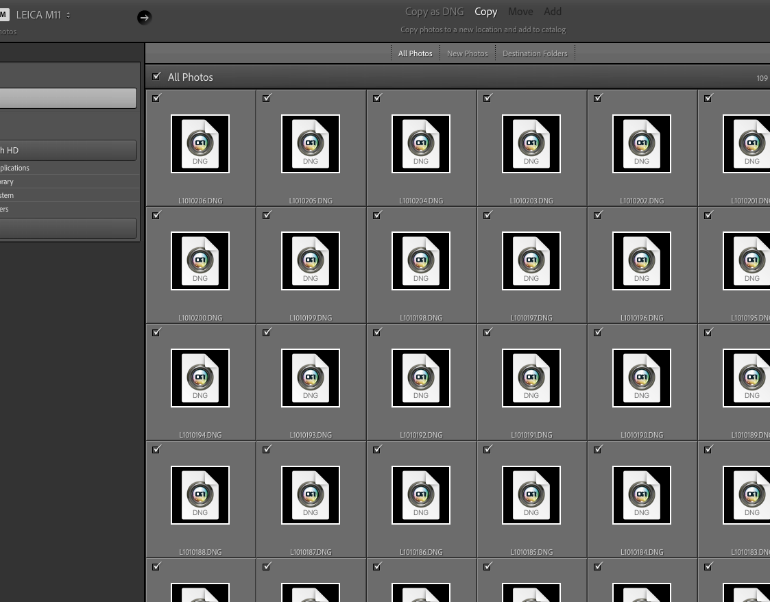
Task: Click the L1010197.DNG filename label
Action: [531, 318]
